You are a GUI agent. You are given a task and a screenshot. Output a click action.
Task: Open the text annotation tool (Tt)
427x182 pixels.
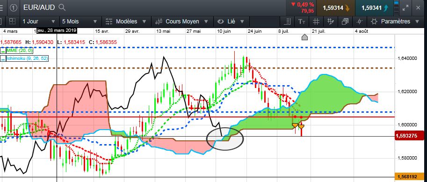click(301, 21)
